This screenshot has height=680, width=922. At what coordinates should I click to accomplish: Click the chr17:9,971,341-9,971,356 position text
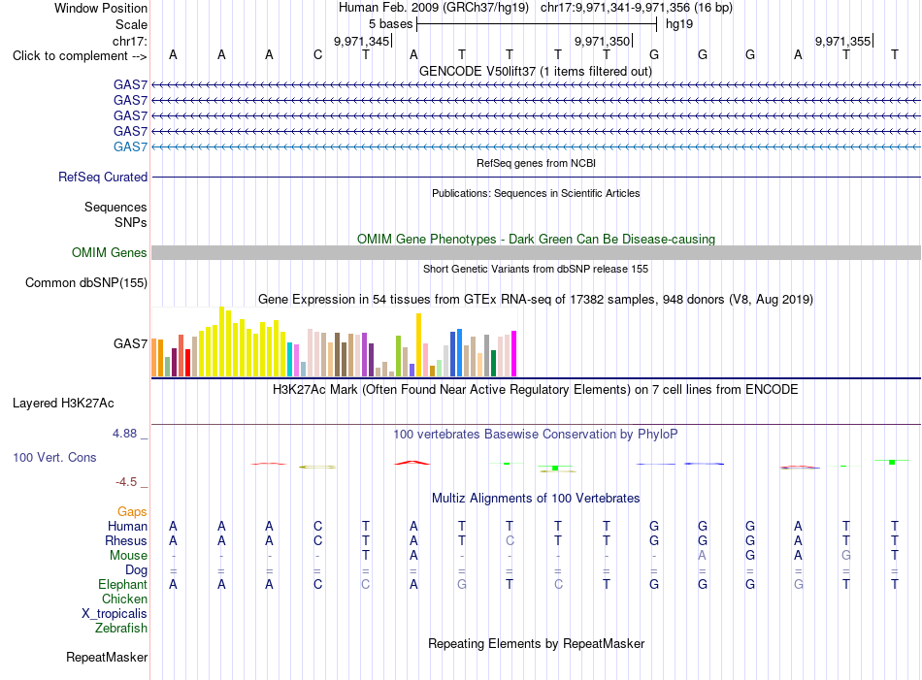[x=637, y=8]
